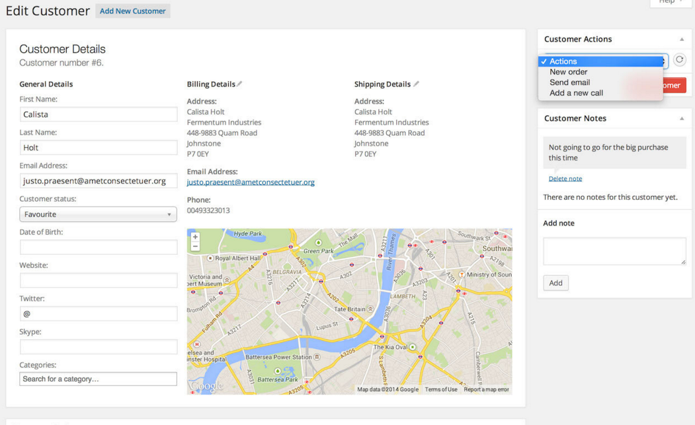
Task: Select New order from Actions menu
Action: pos(568,72)
